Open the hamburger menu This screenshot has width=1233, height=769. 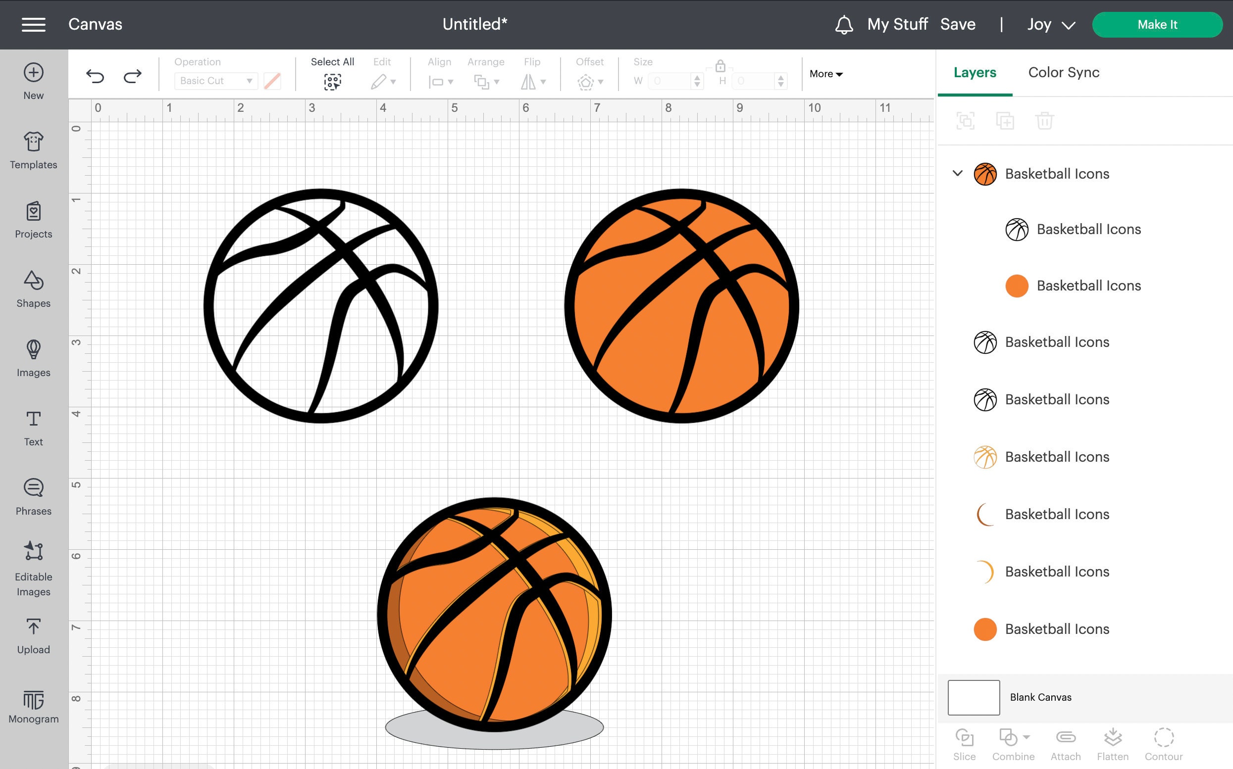[x=34, y=24]
